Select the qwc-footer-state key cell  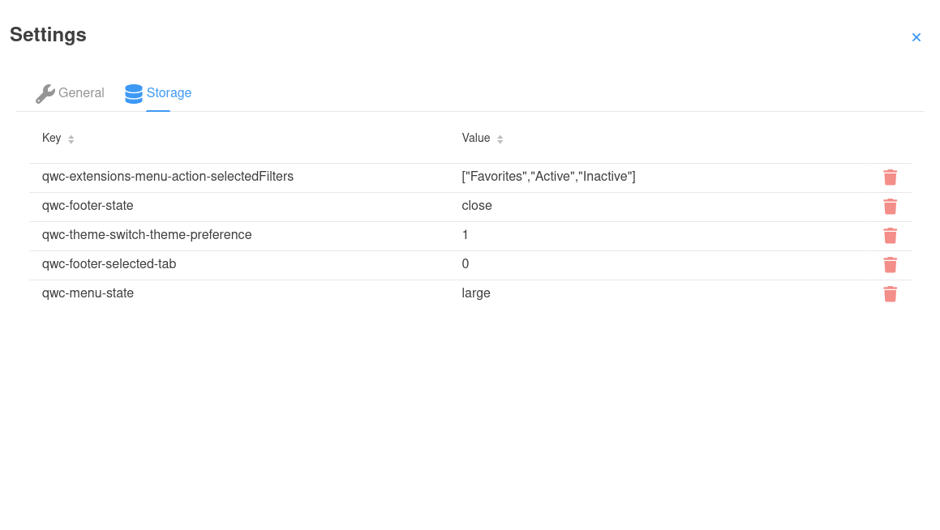[88, 206]
